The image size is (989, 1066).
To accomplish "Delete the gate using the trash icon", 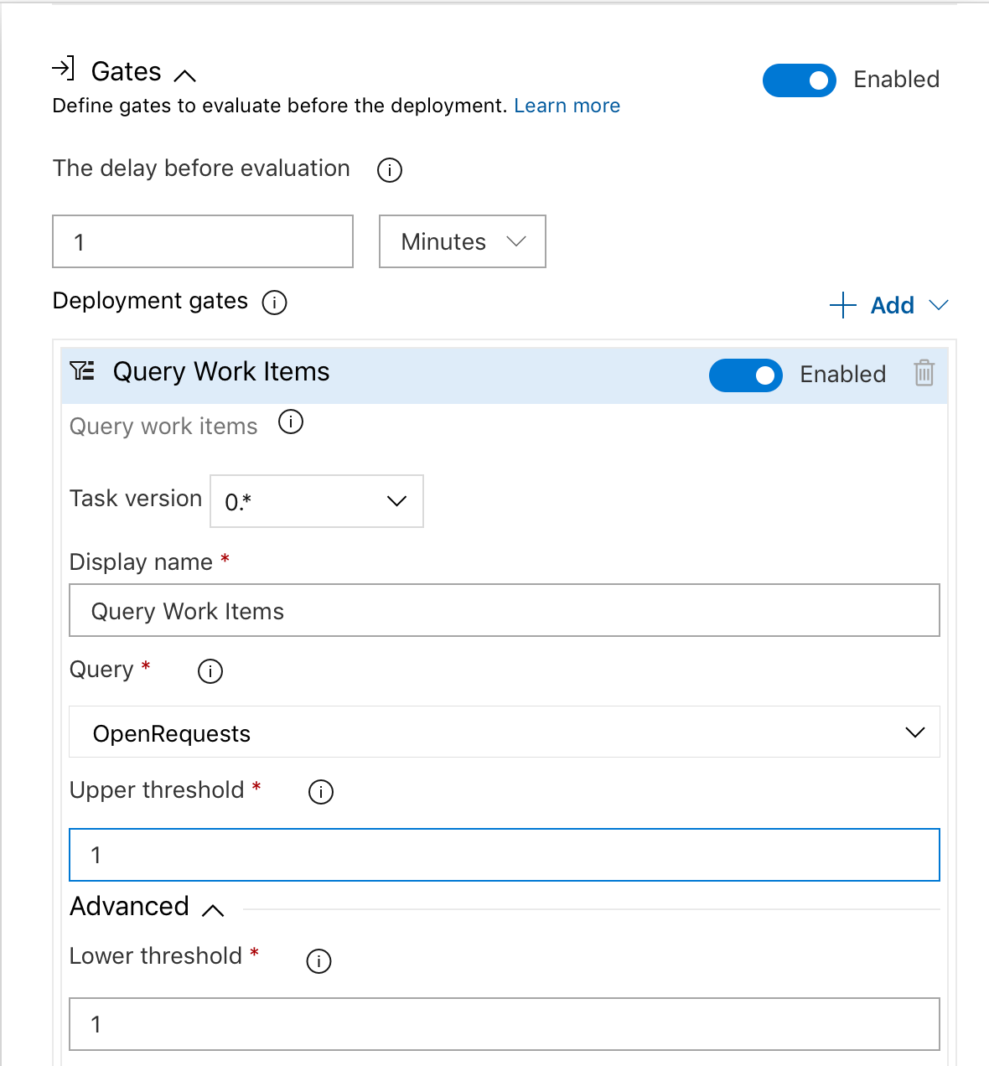I will 923,375.
